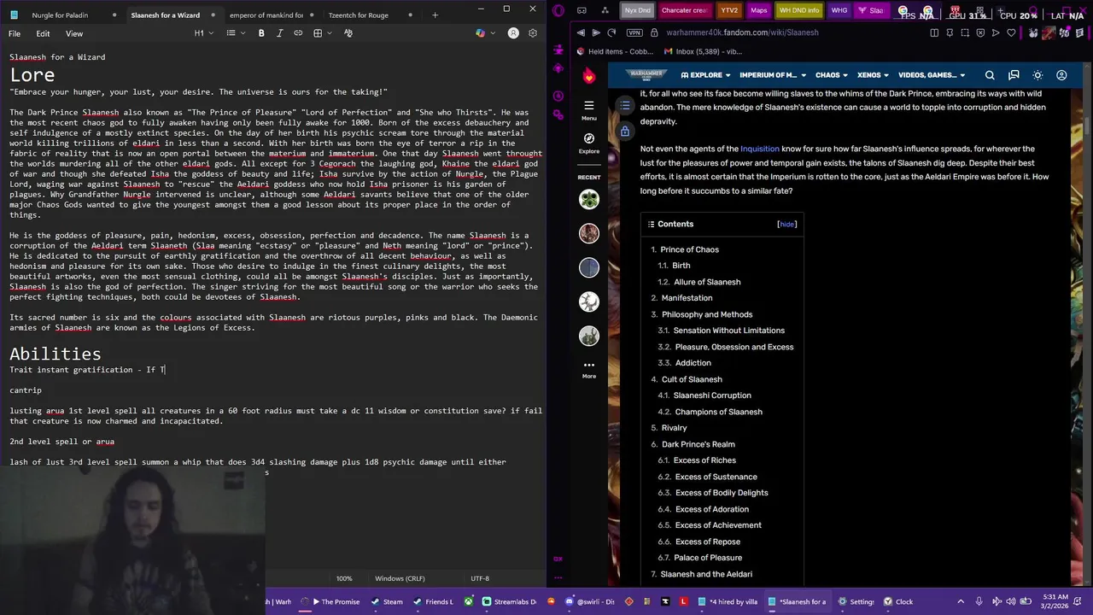Open More in the Fandom sidebar
Image resolution: width=1093 pixels, height=615 pixels.
pos(589,369)
